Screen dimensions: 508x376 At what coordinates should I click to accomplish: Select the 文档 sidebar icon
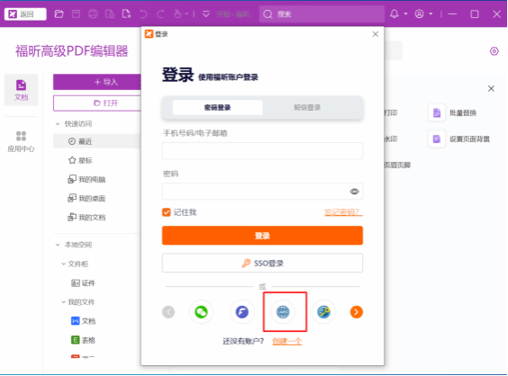[21, 90]
